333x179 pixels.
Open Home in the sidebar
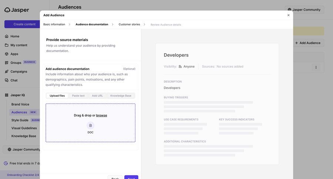pos(15,36)
